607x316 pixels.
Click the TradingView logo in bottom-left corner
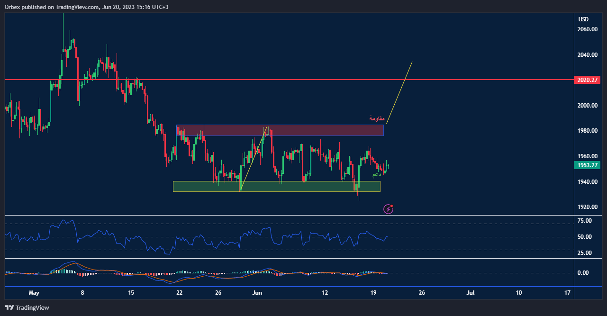click(x=27, y=307)
